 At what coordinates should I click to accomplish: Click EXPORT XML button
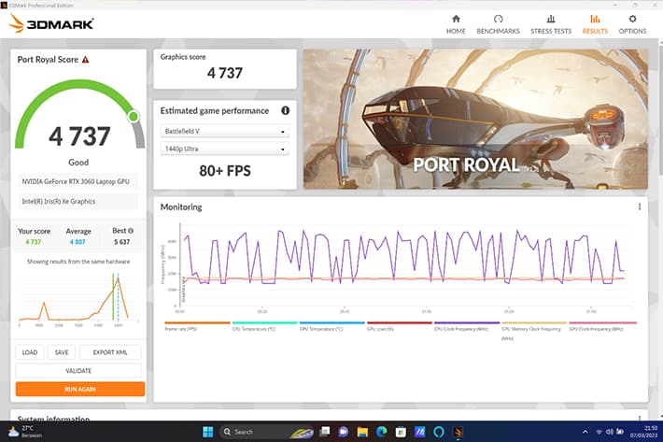pyautogui.click(x=110, y=352)
